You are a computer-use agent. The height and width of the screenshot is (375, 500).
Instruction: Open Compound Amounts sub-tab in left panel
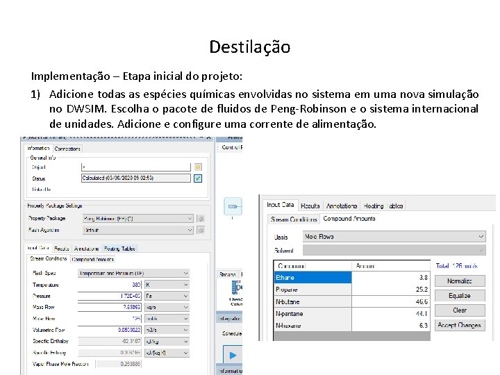[92, 259]
